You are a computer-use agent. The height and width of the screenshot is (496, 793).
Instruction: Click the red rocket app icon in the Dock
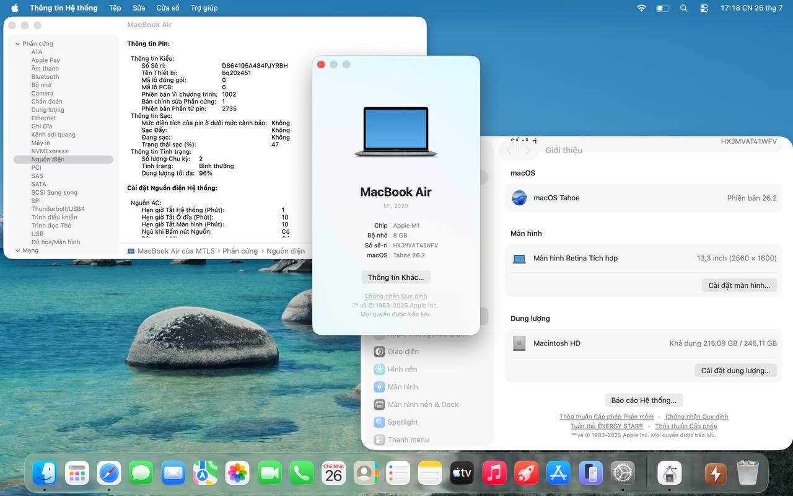pyautogui.click(x=527, y=474)
